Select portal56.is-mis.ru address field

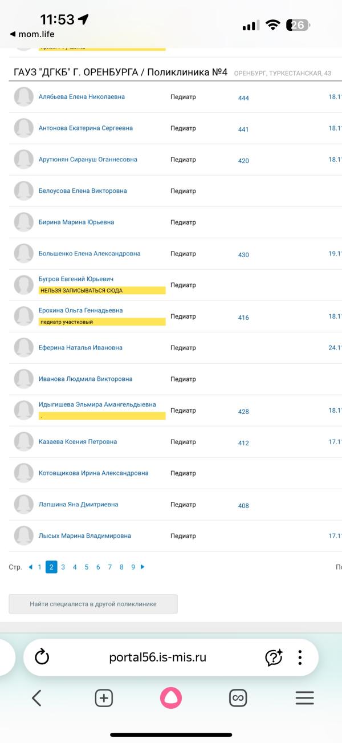[x=158, y=657]
